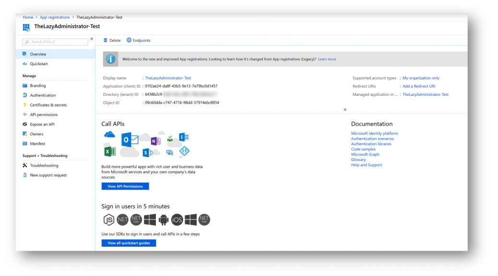
Task: Click the Endpoints toolbar label
Action: click(x=142, y=41)
